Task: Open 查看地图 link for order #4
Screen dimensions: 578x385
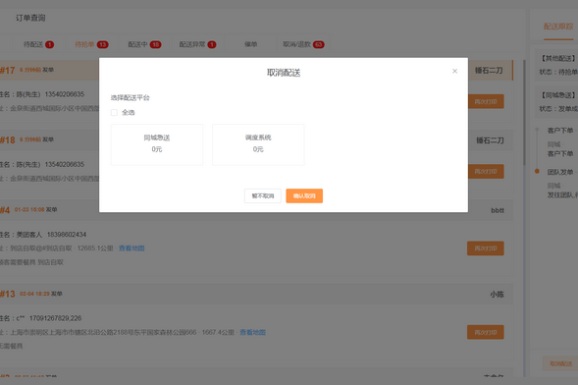Action: coord(131,248)
